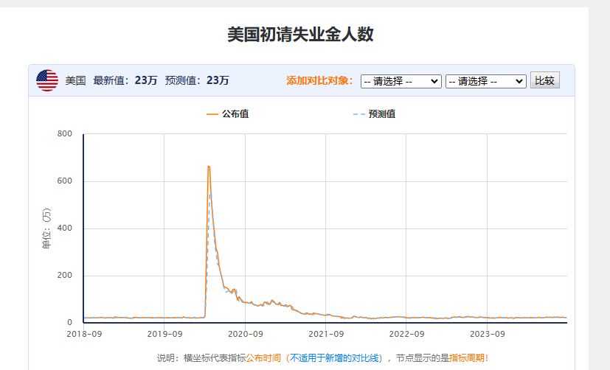610x370 pixels.
Task: Click the red 指标周期 text in note
Action: pyautogui.click(x=466, y=358)
